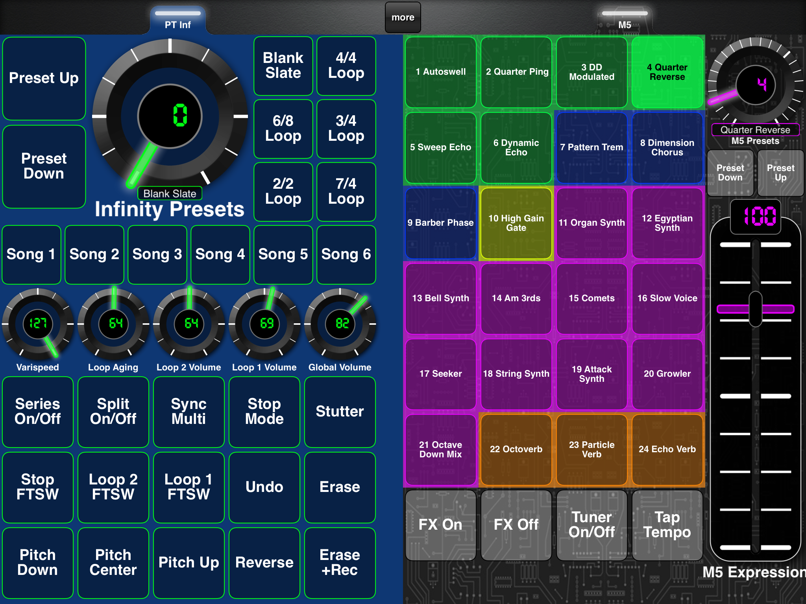
Task: Load Song 4
Action: tap(220, 254)
